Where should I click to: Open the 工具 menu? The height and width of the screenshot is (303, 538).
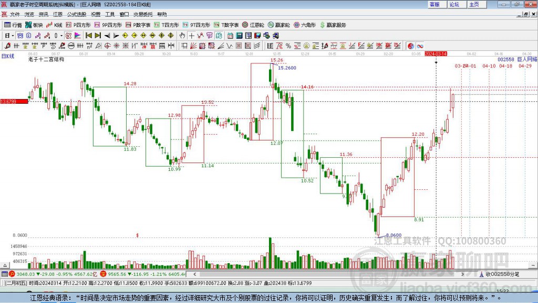coord(110,14)
